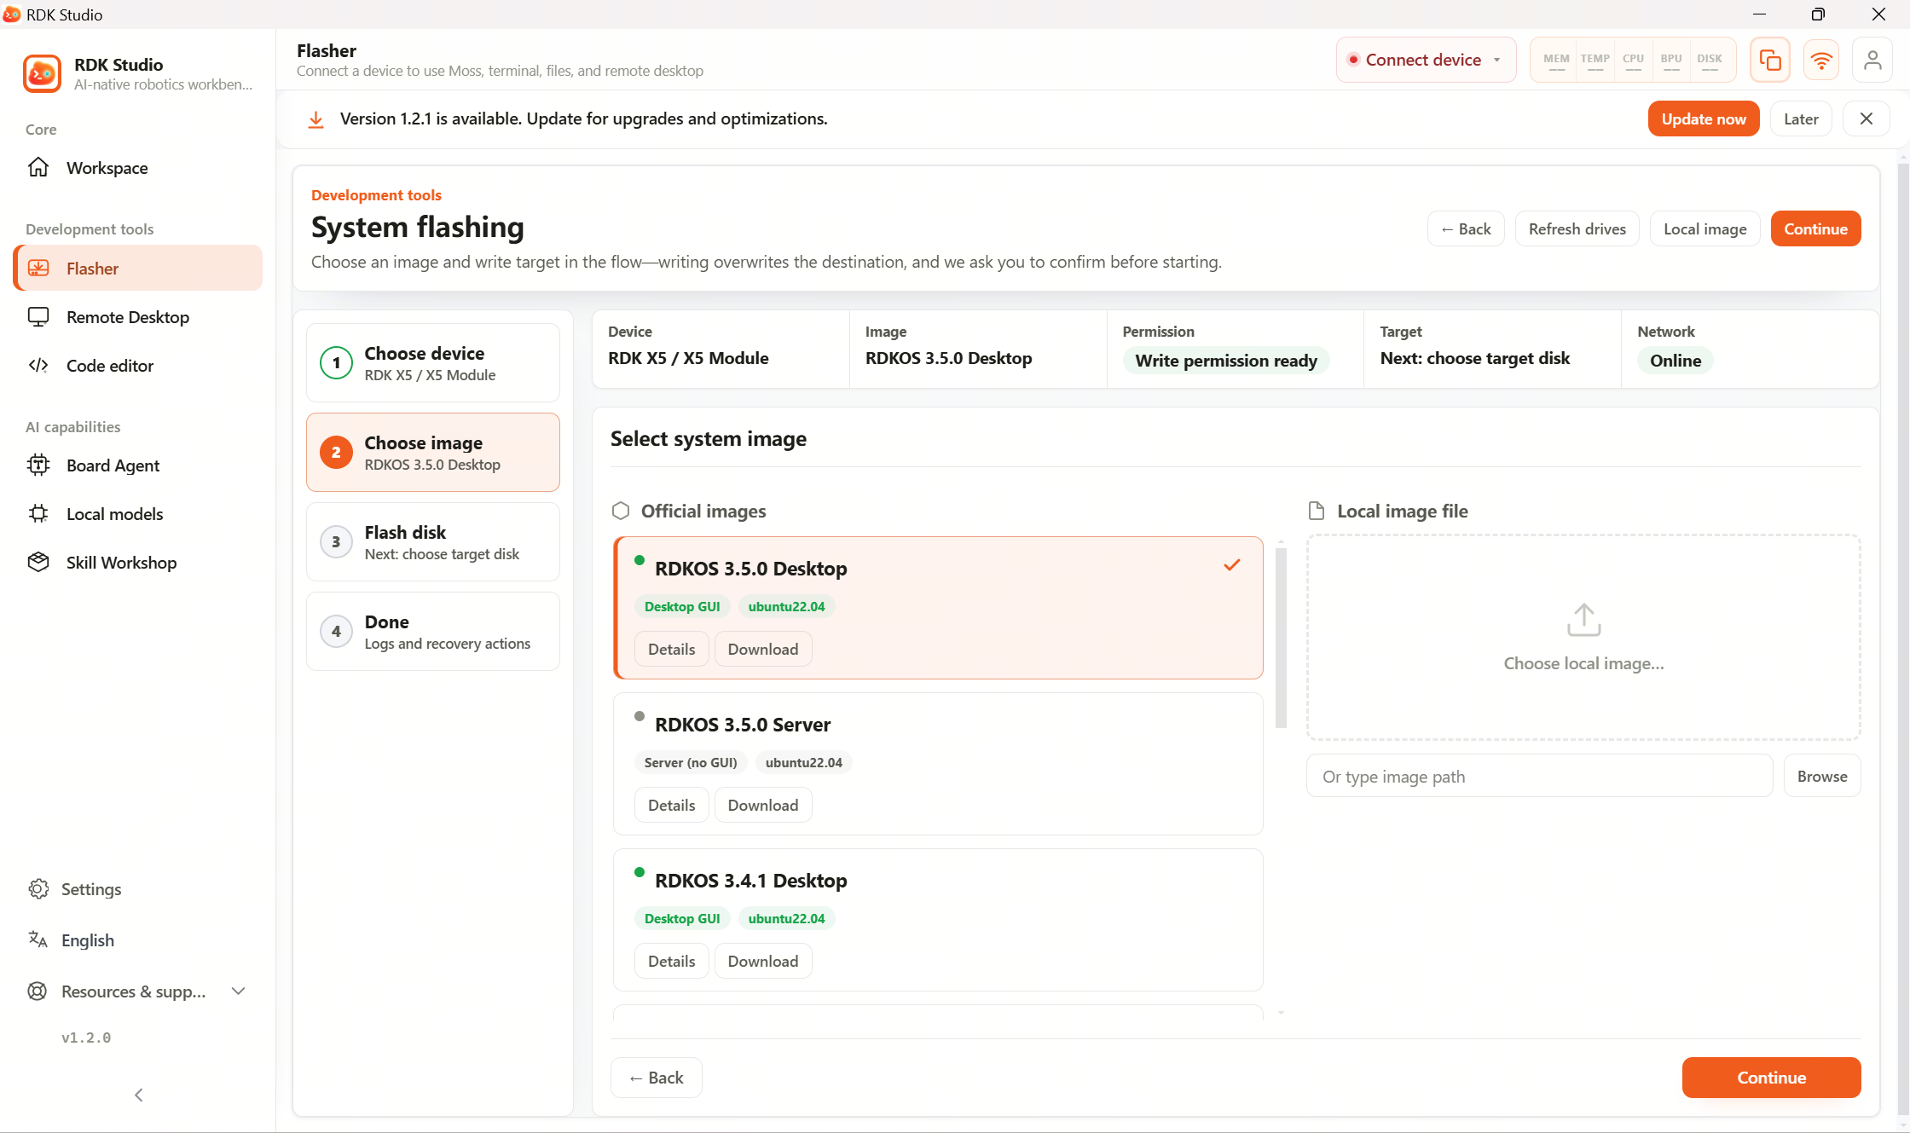Click the Local image file document icon
The image size is (1910, 1133).
pyautogui.click(x=1317, y=511)
